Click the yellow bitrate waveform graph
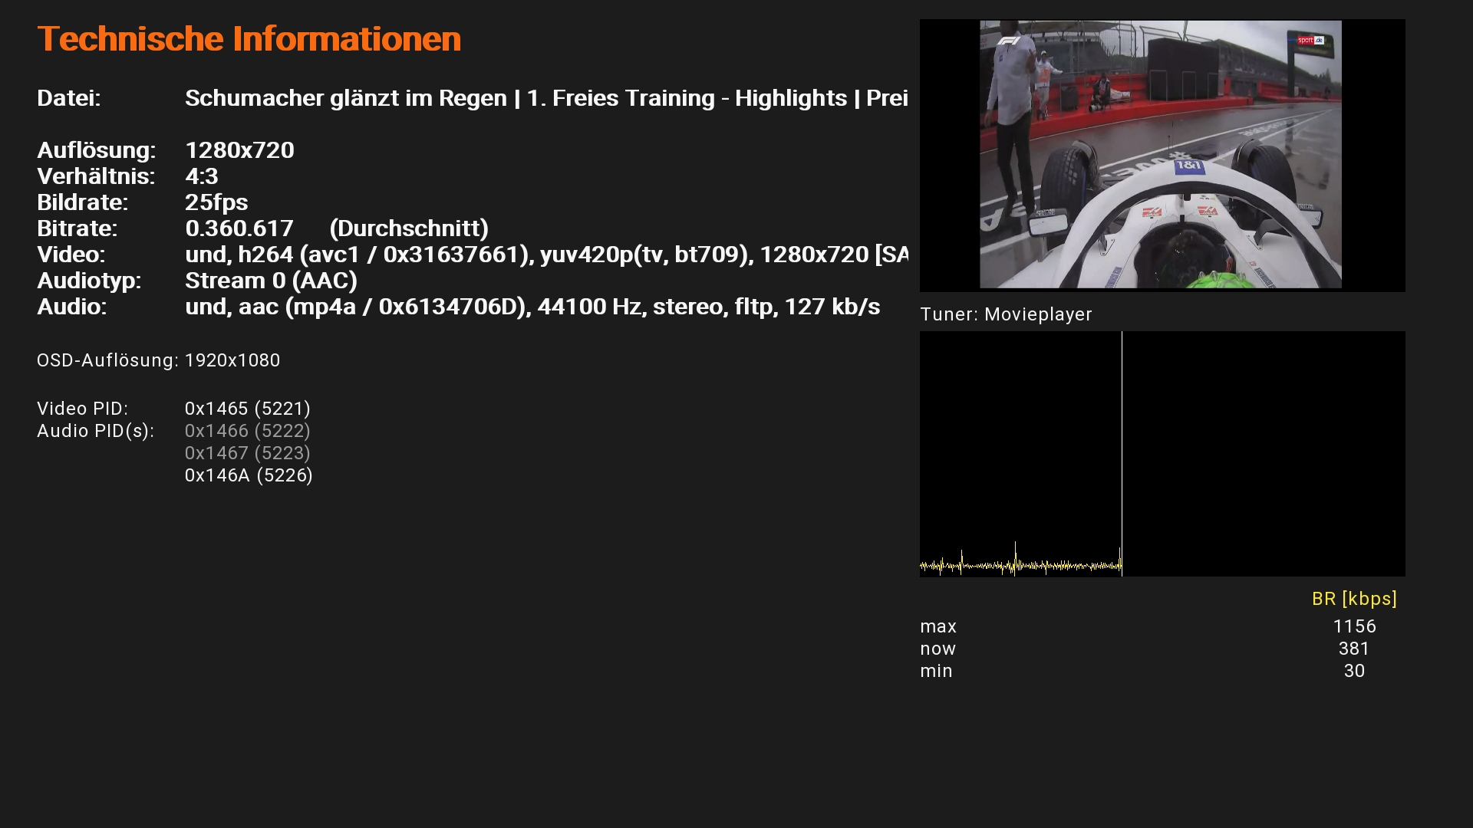 coord(1020,566)
